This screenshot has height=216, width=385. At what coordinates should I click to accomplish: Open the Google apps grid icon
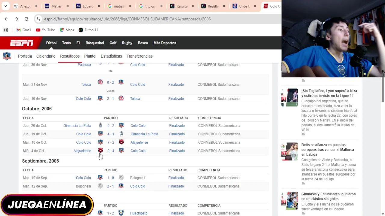click(5, 30)
